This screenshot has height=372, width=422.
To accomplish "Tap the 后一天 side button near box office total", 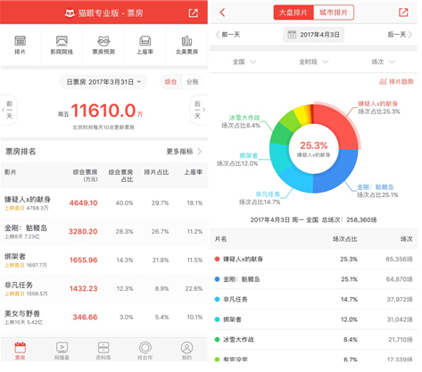I will [198, 110].
